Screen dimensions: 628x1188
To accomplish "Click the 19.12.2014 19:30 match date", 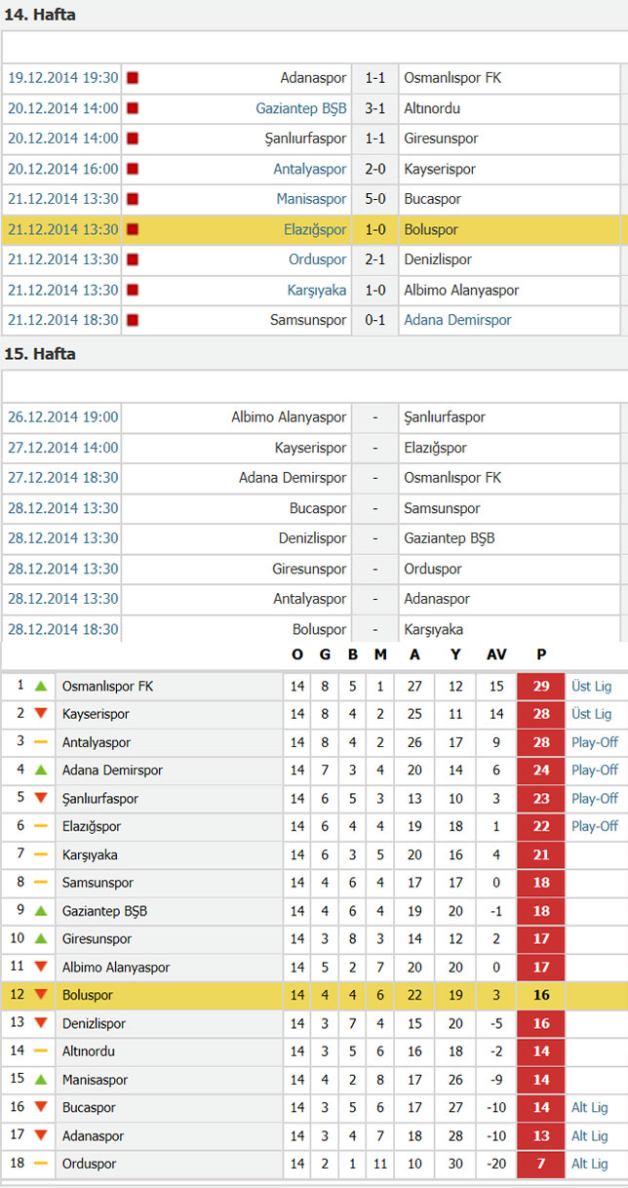I will pyautogui.click(x=63, y=78).
